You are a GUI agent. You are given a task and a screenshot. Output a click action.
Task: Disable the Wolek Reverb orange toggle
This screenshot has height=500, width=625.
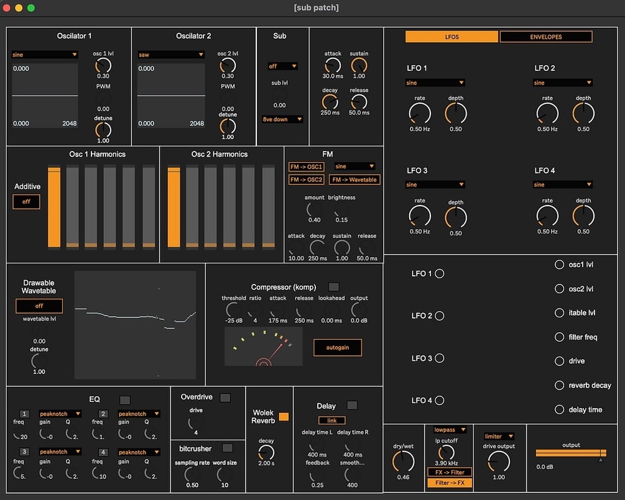[284, 416]
